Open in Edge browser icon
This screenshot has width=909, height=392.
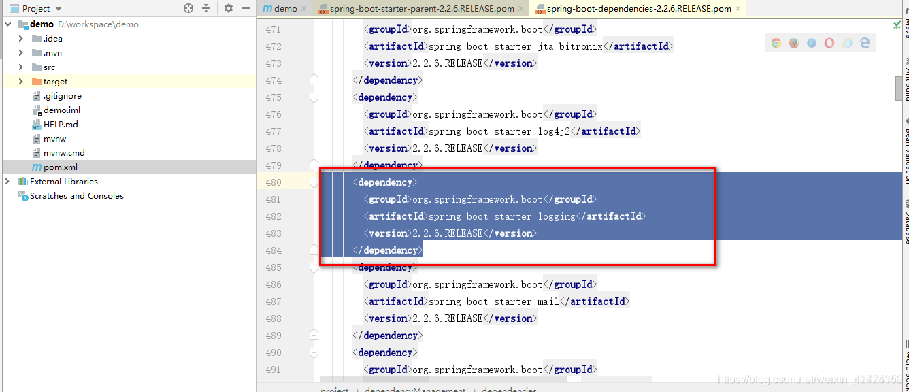(865, 43)
